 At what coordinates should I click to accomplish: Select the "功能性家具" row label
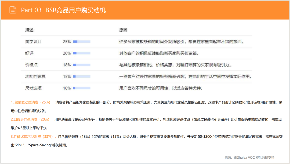pyautogui.click(x=35, y=76)
